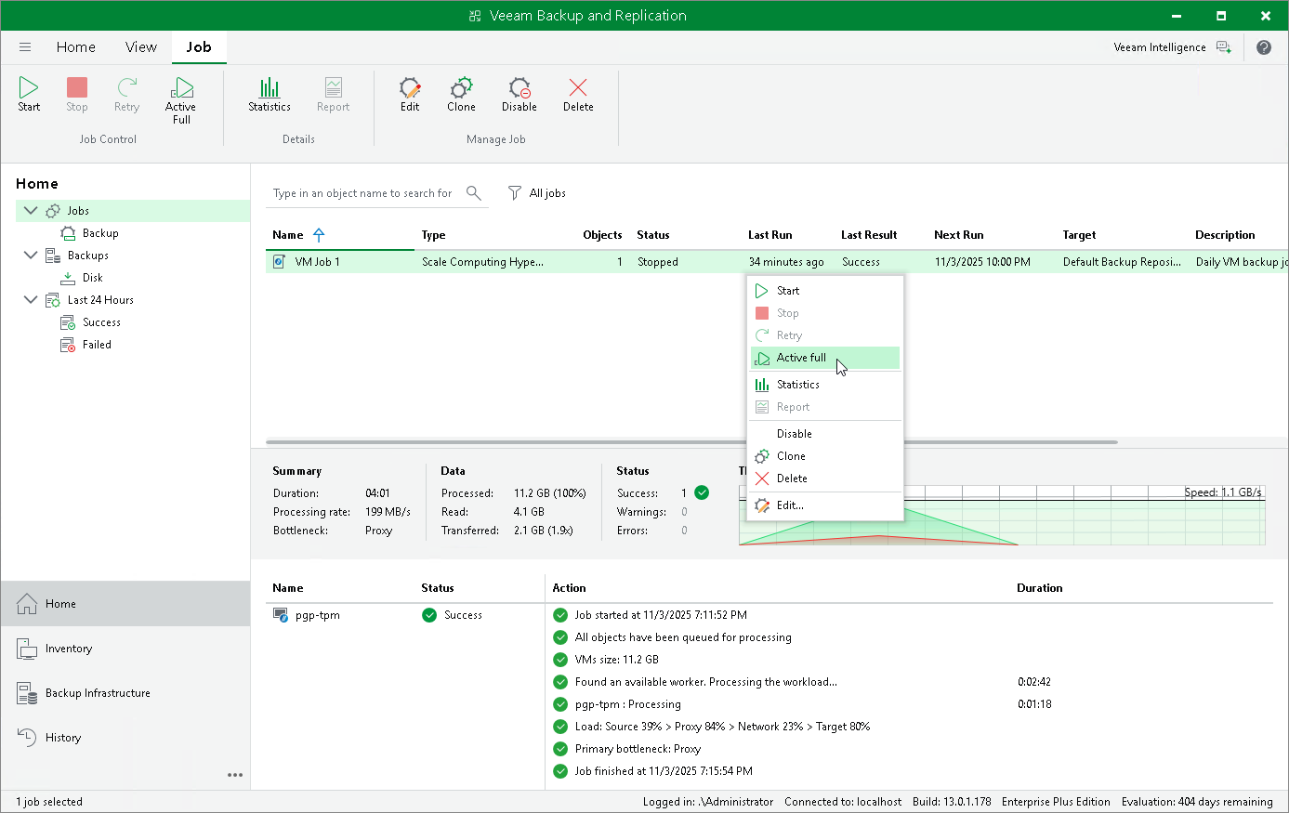Image resolution: width=1289 pixels, height=813 pixels.
Task: Click the Inventory pane icon
Action: tap(27, 649)
